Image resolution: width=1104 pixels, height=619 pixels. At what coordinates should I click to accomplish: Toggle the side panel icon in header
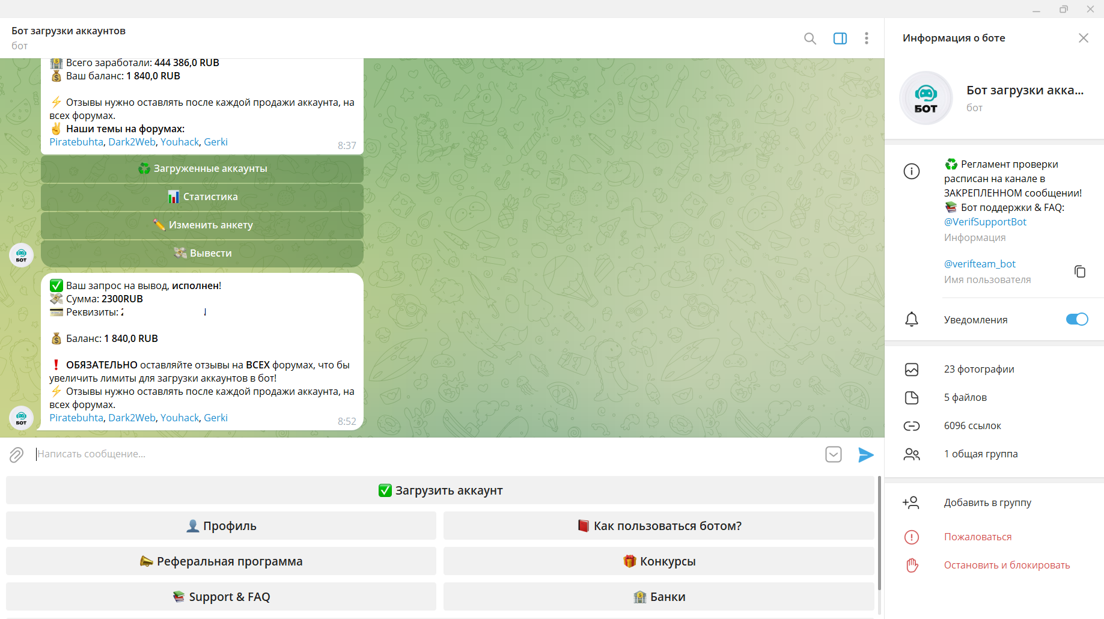pos(840,38)
